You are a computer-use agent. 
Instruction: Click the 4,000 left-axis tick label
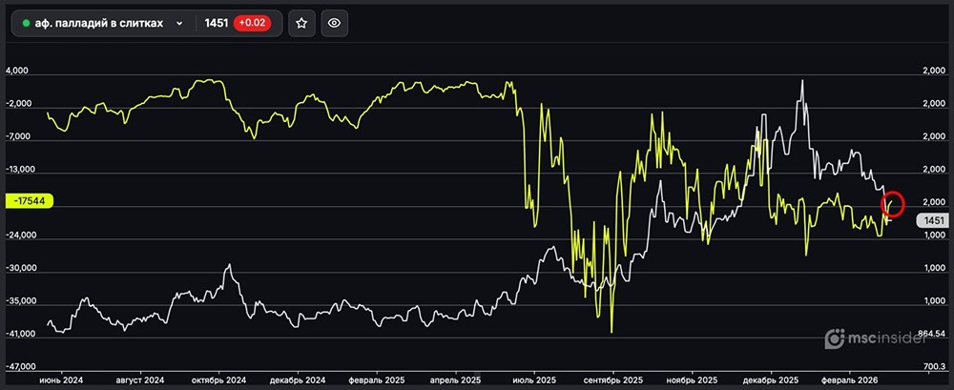(x=16, y=72)
